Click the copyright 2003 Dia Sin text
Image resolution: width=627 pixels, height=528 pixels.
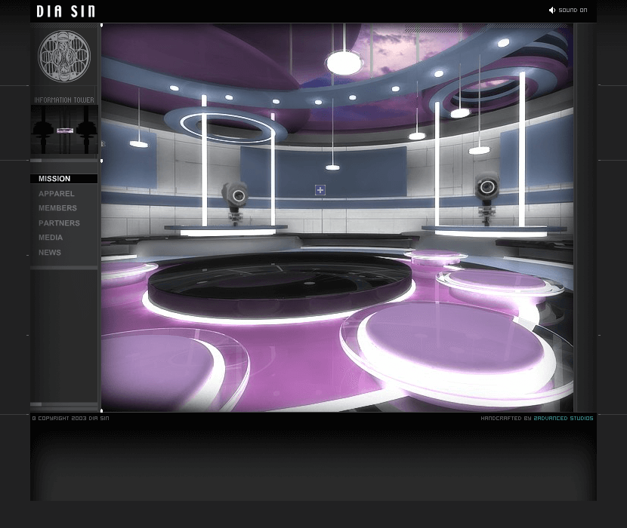pyautogui.click(x=70, y=418)
